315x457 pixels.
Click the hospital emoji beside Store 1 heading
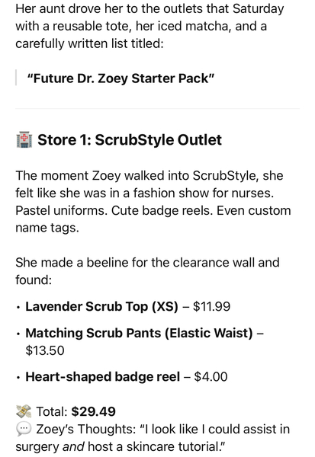(x=24, y=140)
